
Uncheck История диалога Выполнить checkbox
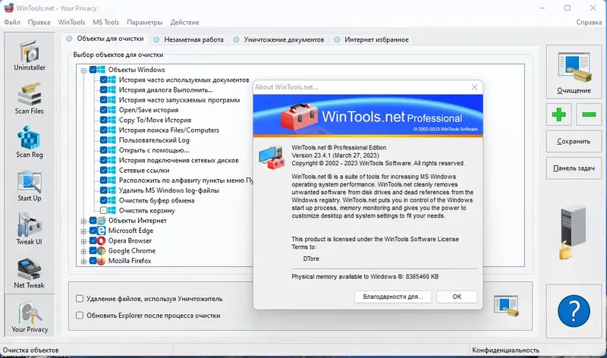point(103,89)
